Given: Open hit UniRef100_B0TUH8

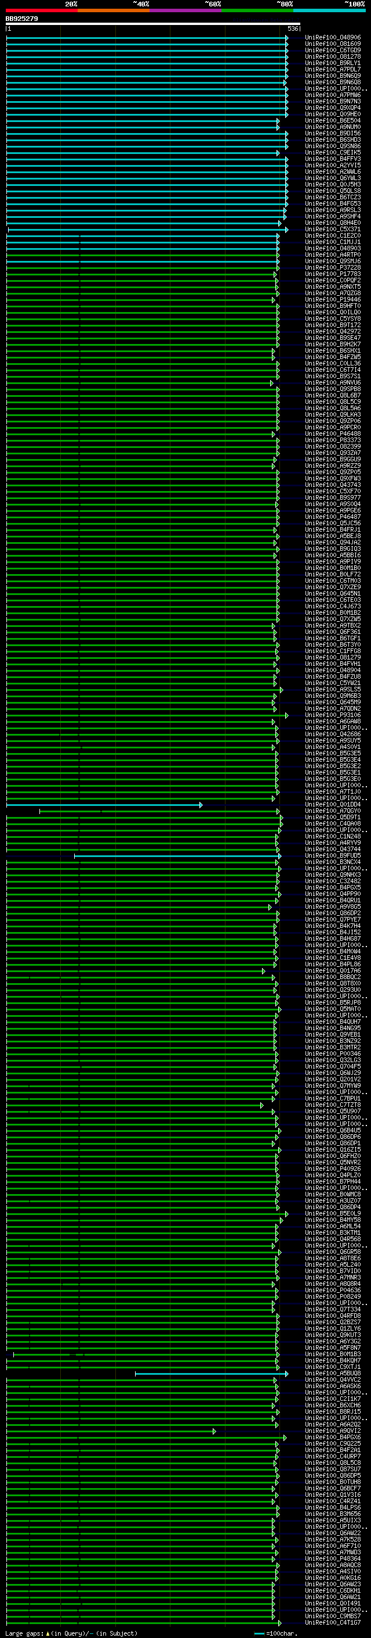Looking at the screenshot, I should pyautogui.click(x=333, y=1482).
